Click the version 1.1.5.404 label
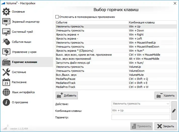The height and width of the screenshot is (132, 179). (19, 129)
